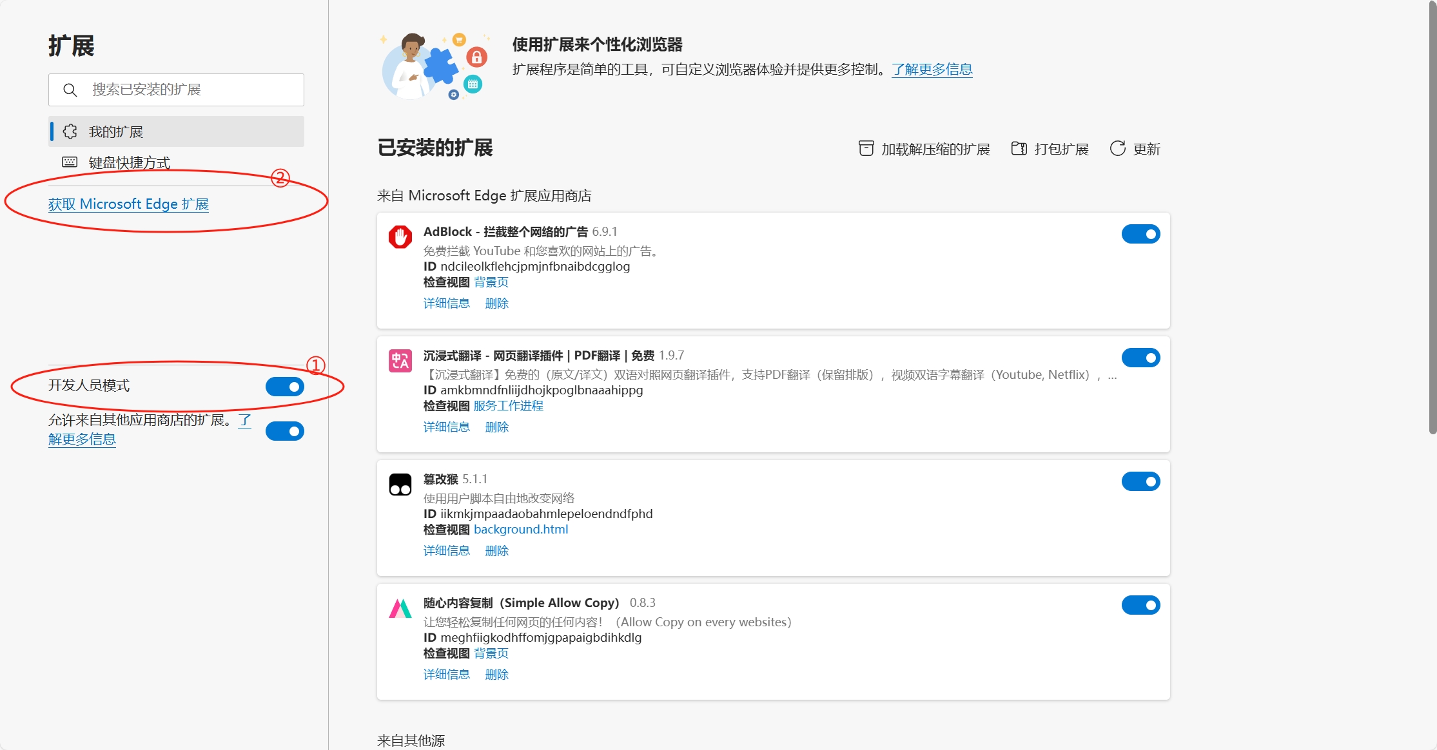The height and width of the screenshot is (750, 1437).
Task: Click 了解更多信息 link in header
Action: coord(932,69)
